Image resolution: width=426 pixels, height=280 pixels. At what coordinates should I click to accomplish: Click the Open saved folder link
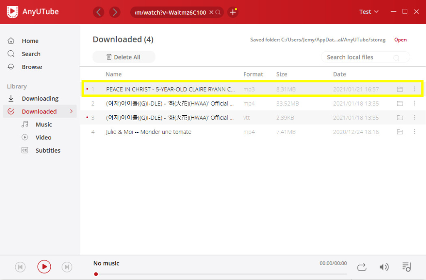(400, 40)
